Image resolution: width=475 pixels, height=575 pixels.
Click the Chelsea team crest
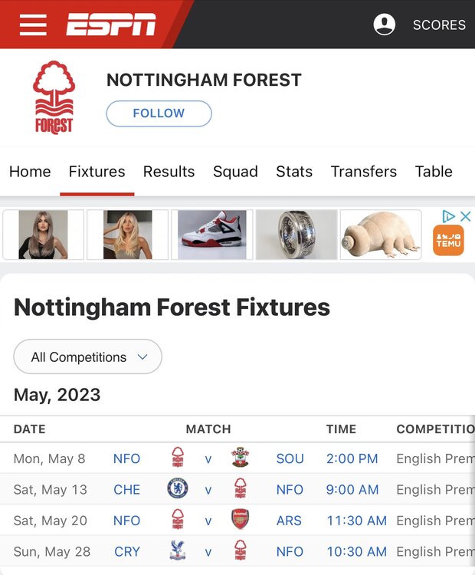tap(177, 489)
